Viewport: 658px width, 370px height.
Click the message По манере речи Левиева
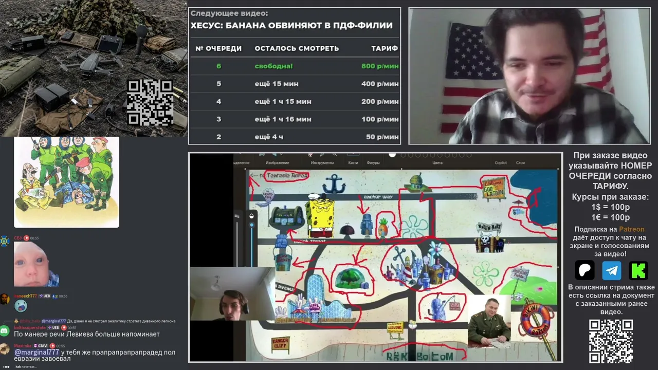point(87,334)
